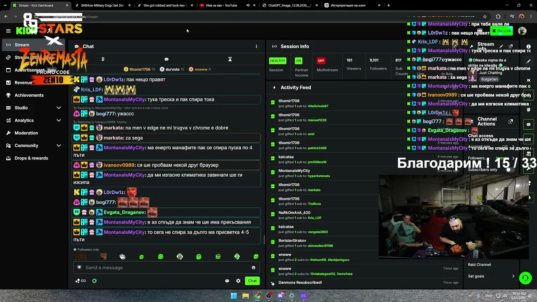Toggle Subscribers only chat switch
Screen dimensions: 537x302
[x=511, y=170]
